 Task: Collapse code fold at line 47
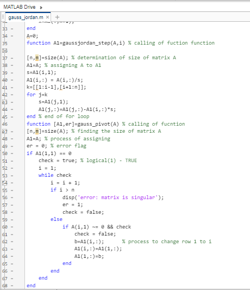click(5, 132)
